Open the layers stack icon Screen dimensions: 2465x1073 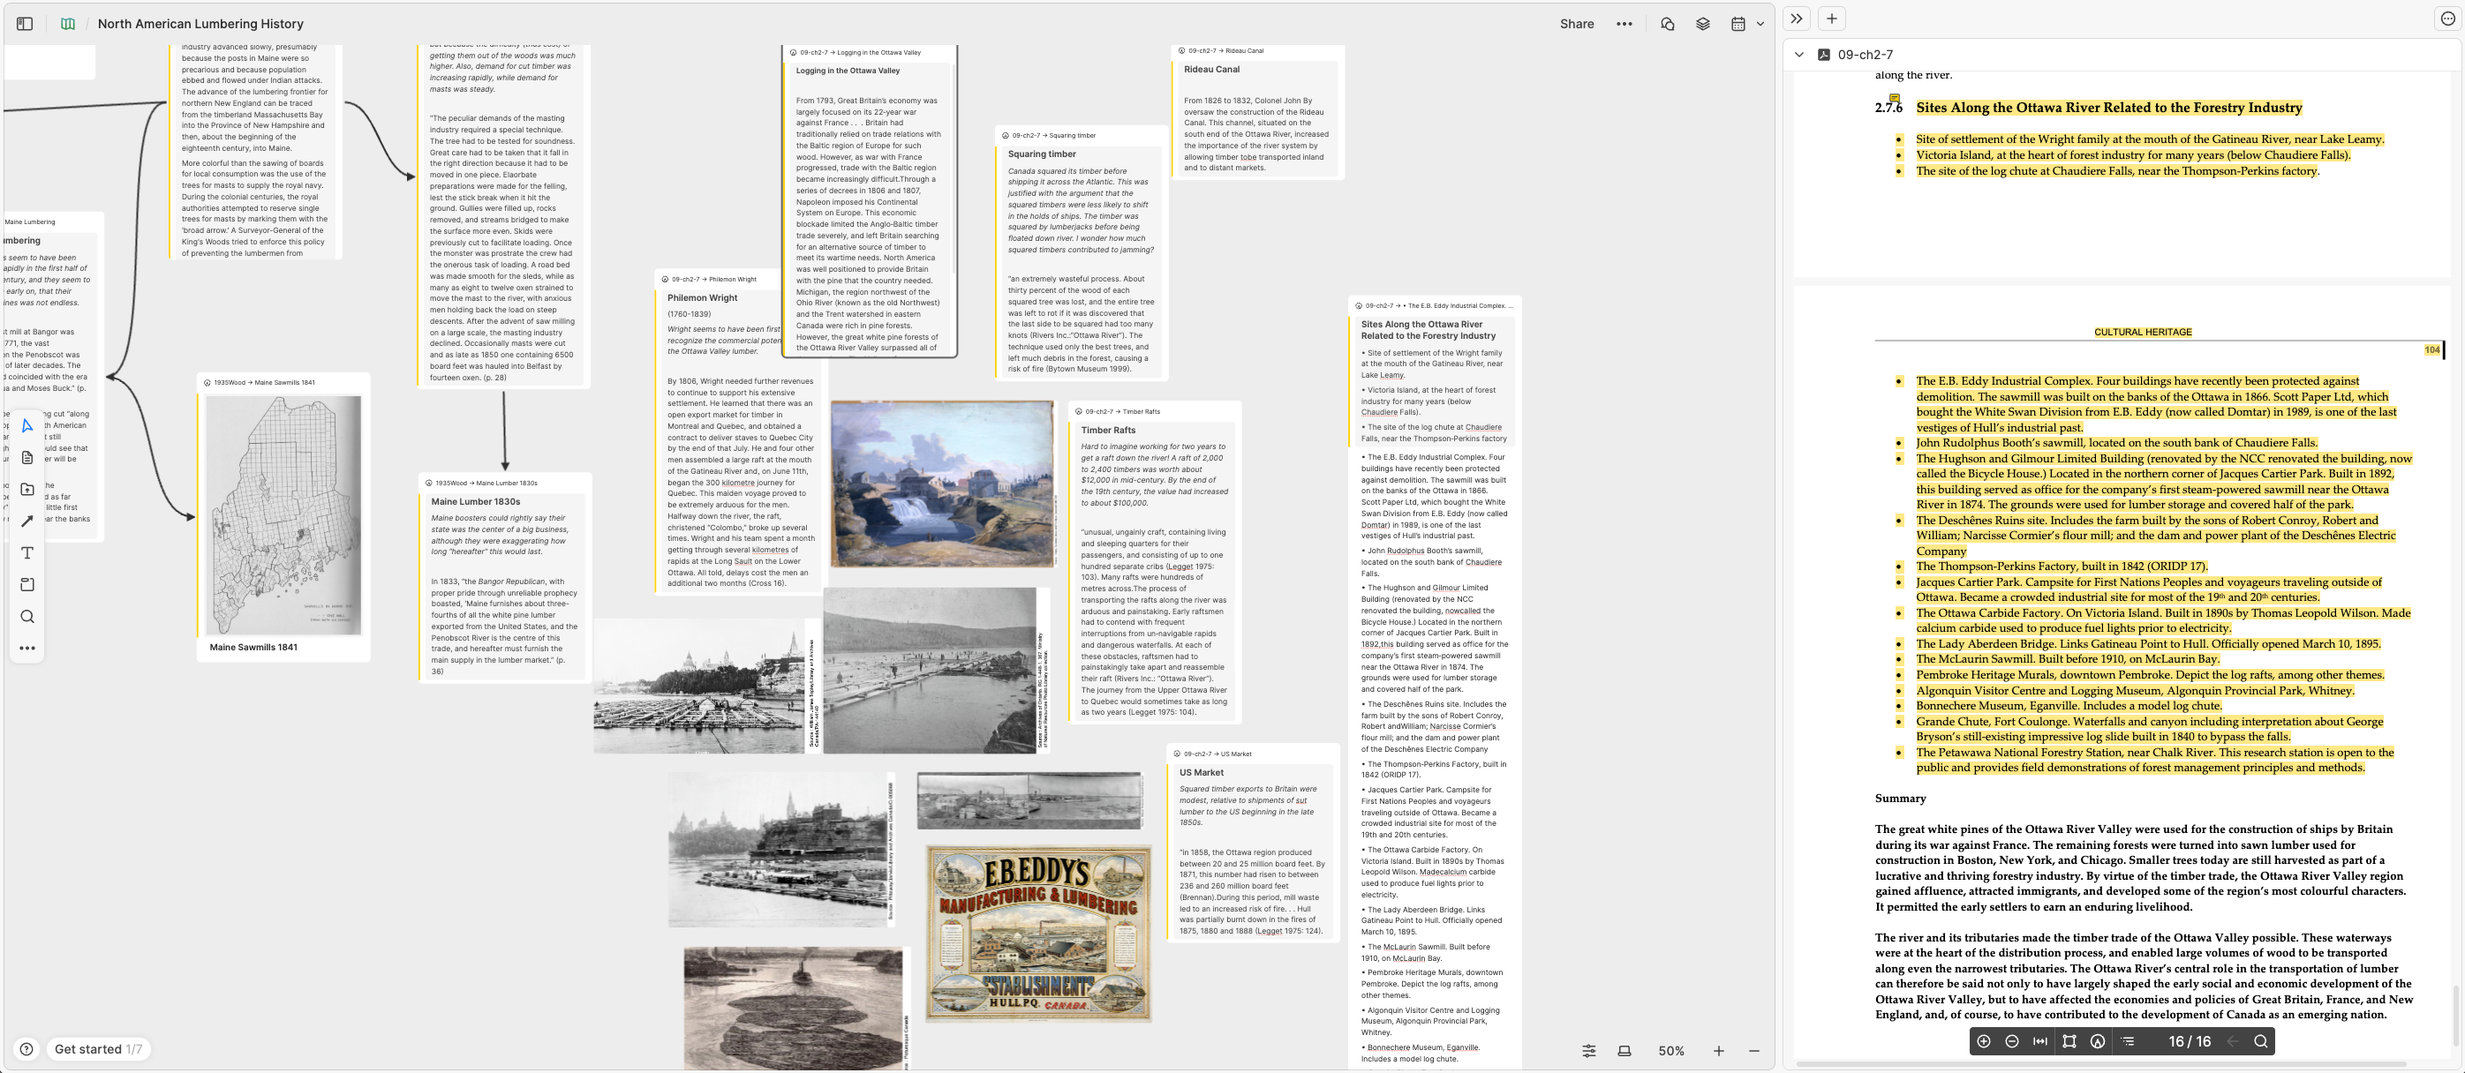[x=1702, y=24]
